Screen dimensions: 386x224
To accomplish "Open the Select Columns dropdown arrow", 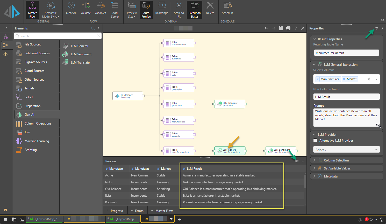I will [376, 79].
